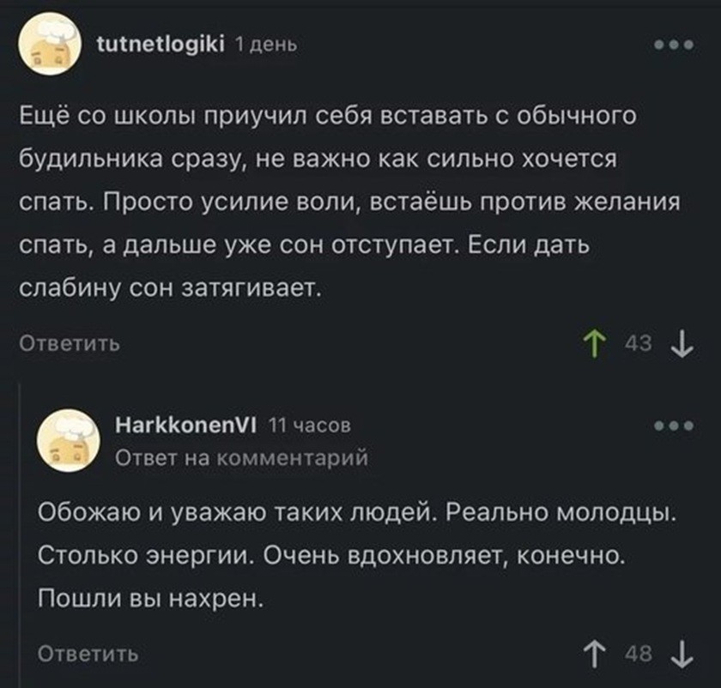Open three-dot menu on tutnetlogiki's comment
This screenshot has height=688, width=721.
674,45
